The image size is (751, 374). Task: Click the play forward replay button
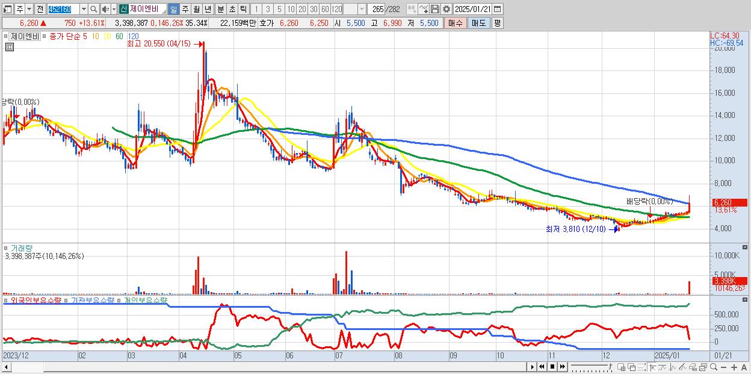coord(533,367)
